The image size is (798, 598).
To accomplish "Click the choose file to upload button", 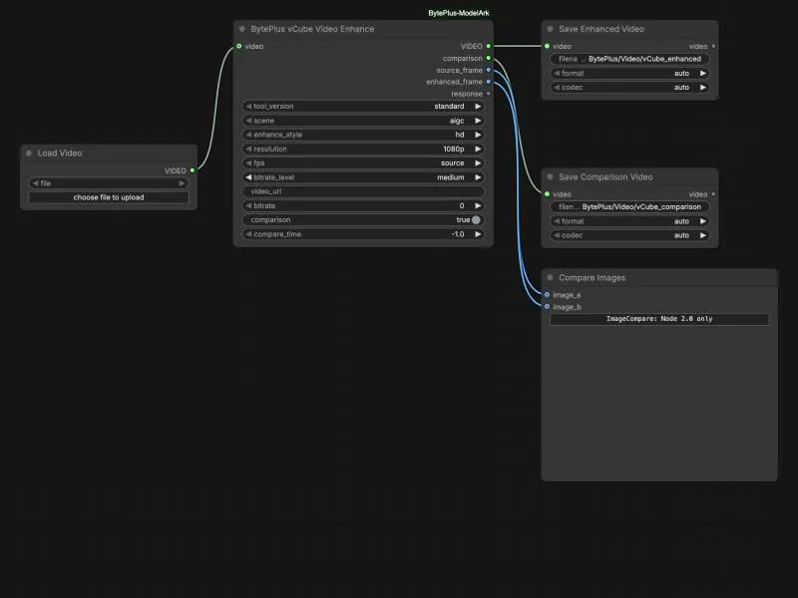I will [109, 197].
